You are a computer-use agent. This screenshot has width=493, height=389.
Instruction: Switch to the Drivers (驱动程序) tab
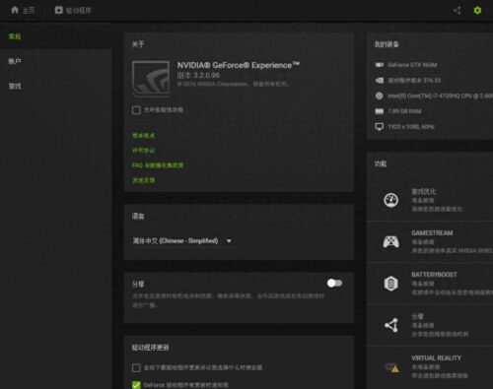pos(73,11)
